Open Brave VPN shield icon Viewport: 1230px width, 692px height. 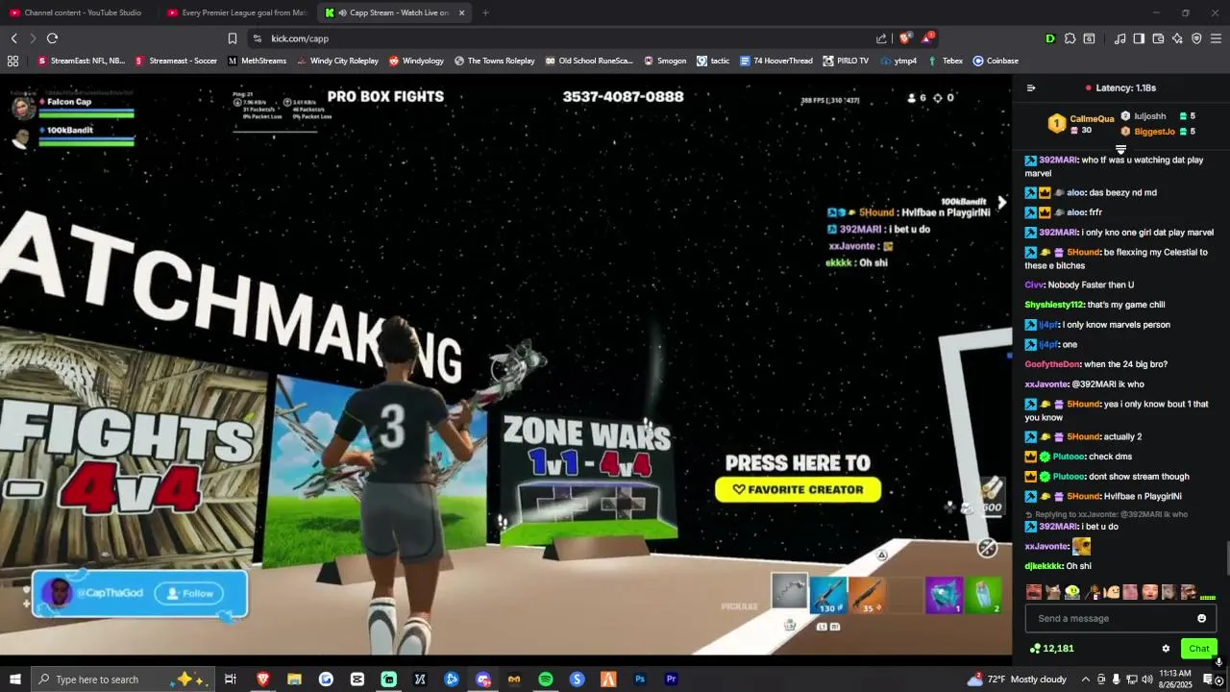coord(1196,38)
